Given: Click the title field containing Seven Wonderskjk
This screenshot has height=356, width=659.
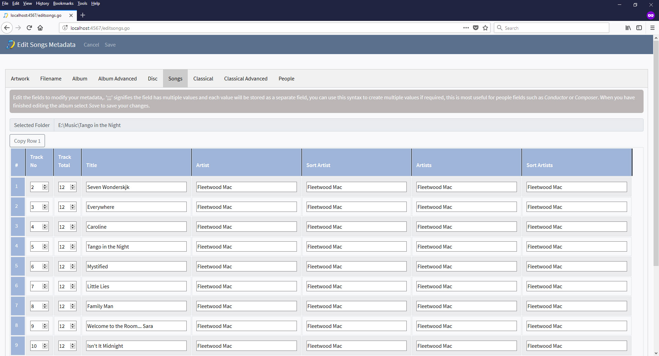Looking at the screenshot, I should point(136,187).
